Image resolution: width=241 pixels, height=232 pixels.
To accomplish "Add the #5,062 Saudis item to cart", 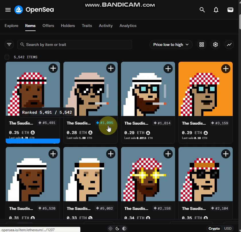I will click(111, 154).
